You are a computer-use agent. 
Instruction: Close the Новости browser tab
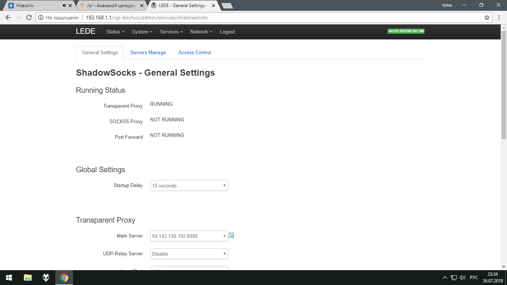pyautogui.click(x=71, y=6)
